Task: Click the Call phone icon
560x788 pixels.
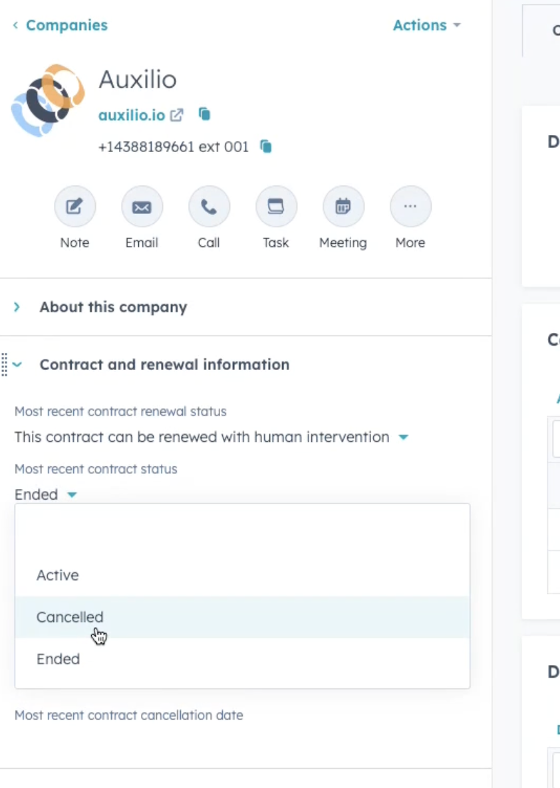Action: [x=209, y=207]
